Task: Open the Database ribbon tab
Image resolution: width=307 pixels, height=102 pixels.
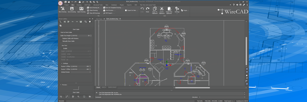Action: pyautogui.click(x=114, y=5)
